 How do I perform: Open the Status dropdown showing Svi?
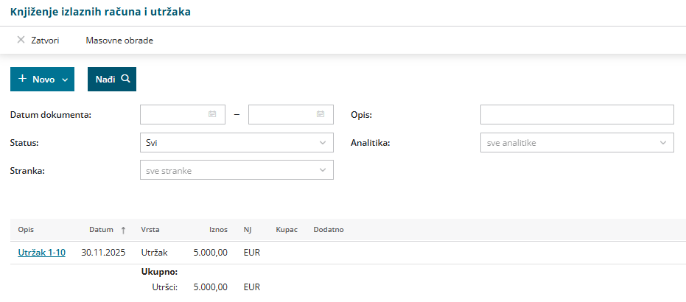(237, 142)
